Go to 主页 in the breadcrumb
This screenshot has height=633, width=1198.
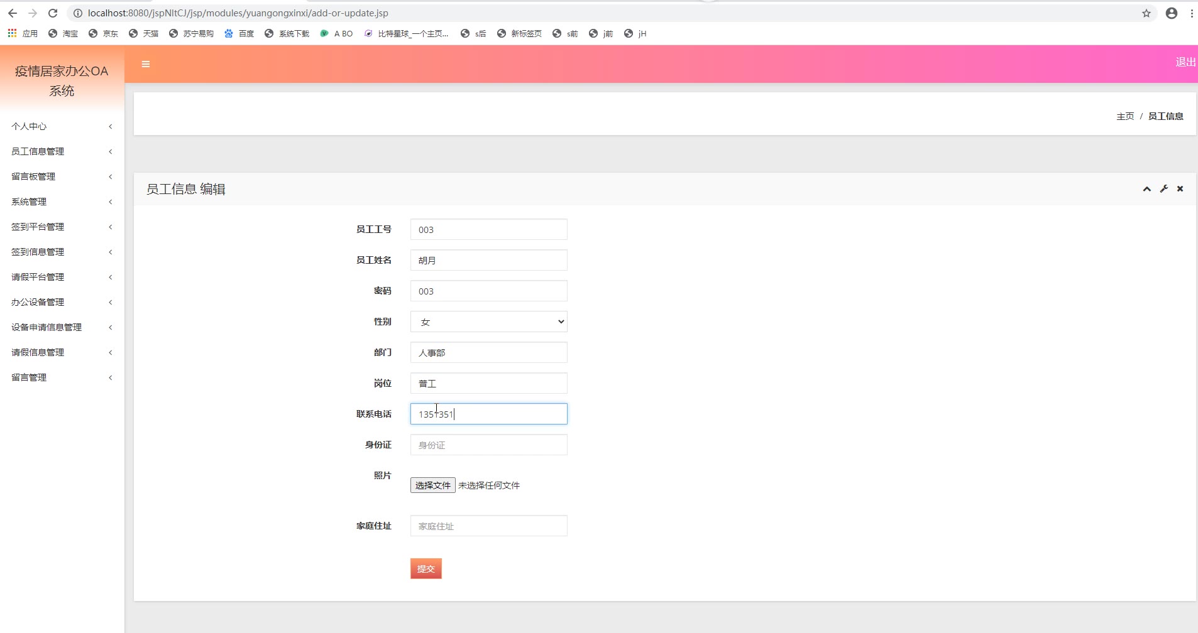tap(1125, 116)
